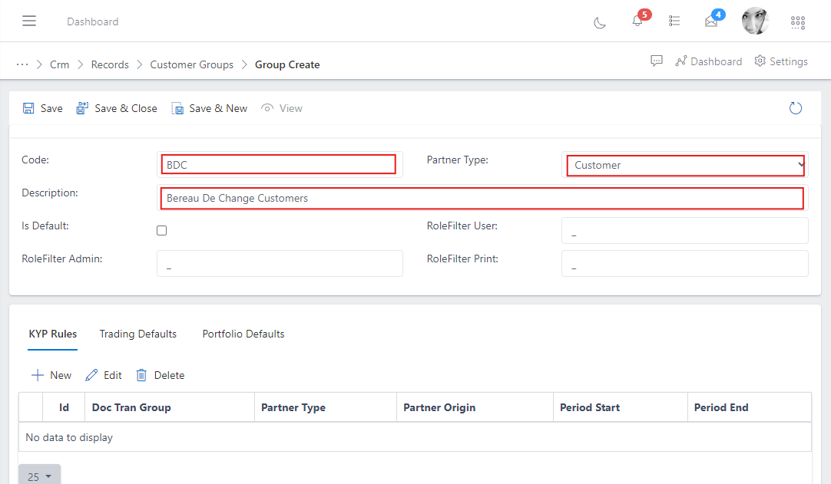Image resolution: width=831 pixels, height=484 pixels.
Task: Click New to add a KYP rule
Action: pyautogui.click(x=51, y=375)
